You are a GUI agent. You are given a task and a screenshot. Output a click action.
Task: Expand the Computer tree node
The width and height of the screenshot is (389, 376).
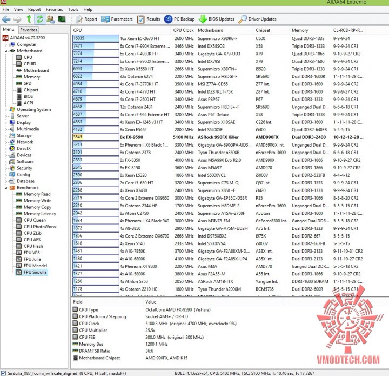coord(6,45)
